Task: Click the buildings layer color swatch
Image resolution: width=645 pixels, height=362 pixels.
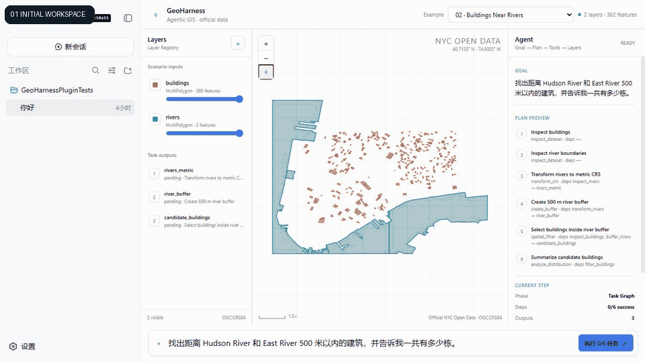Action: point(155,85)
